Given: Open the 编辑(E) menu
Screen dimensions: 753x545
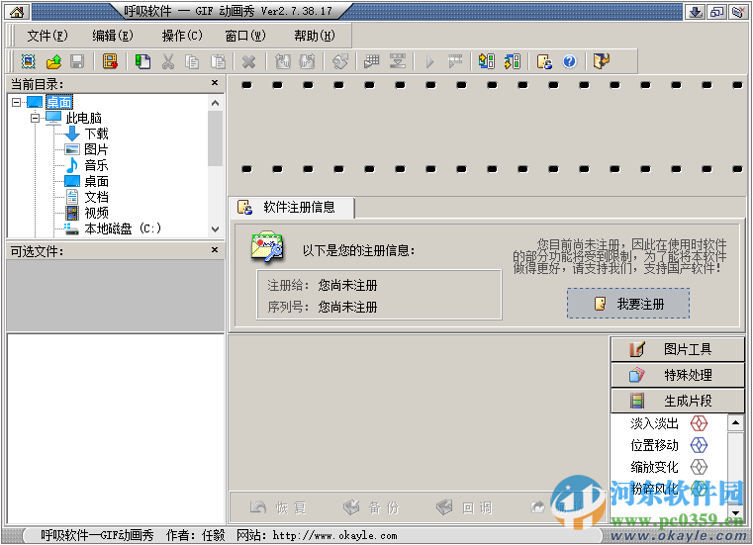Looking at the screenshot, I should click(x=113, y=36).
